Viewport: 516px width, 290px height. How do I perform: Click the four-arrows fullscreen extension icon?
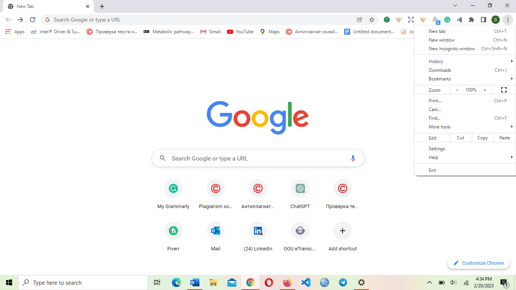pyautogui.click(x=411, y=20)
